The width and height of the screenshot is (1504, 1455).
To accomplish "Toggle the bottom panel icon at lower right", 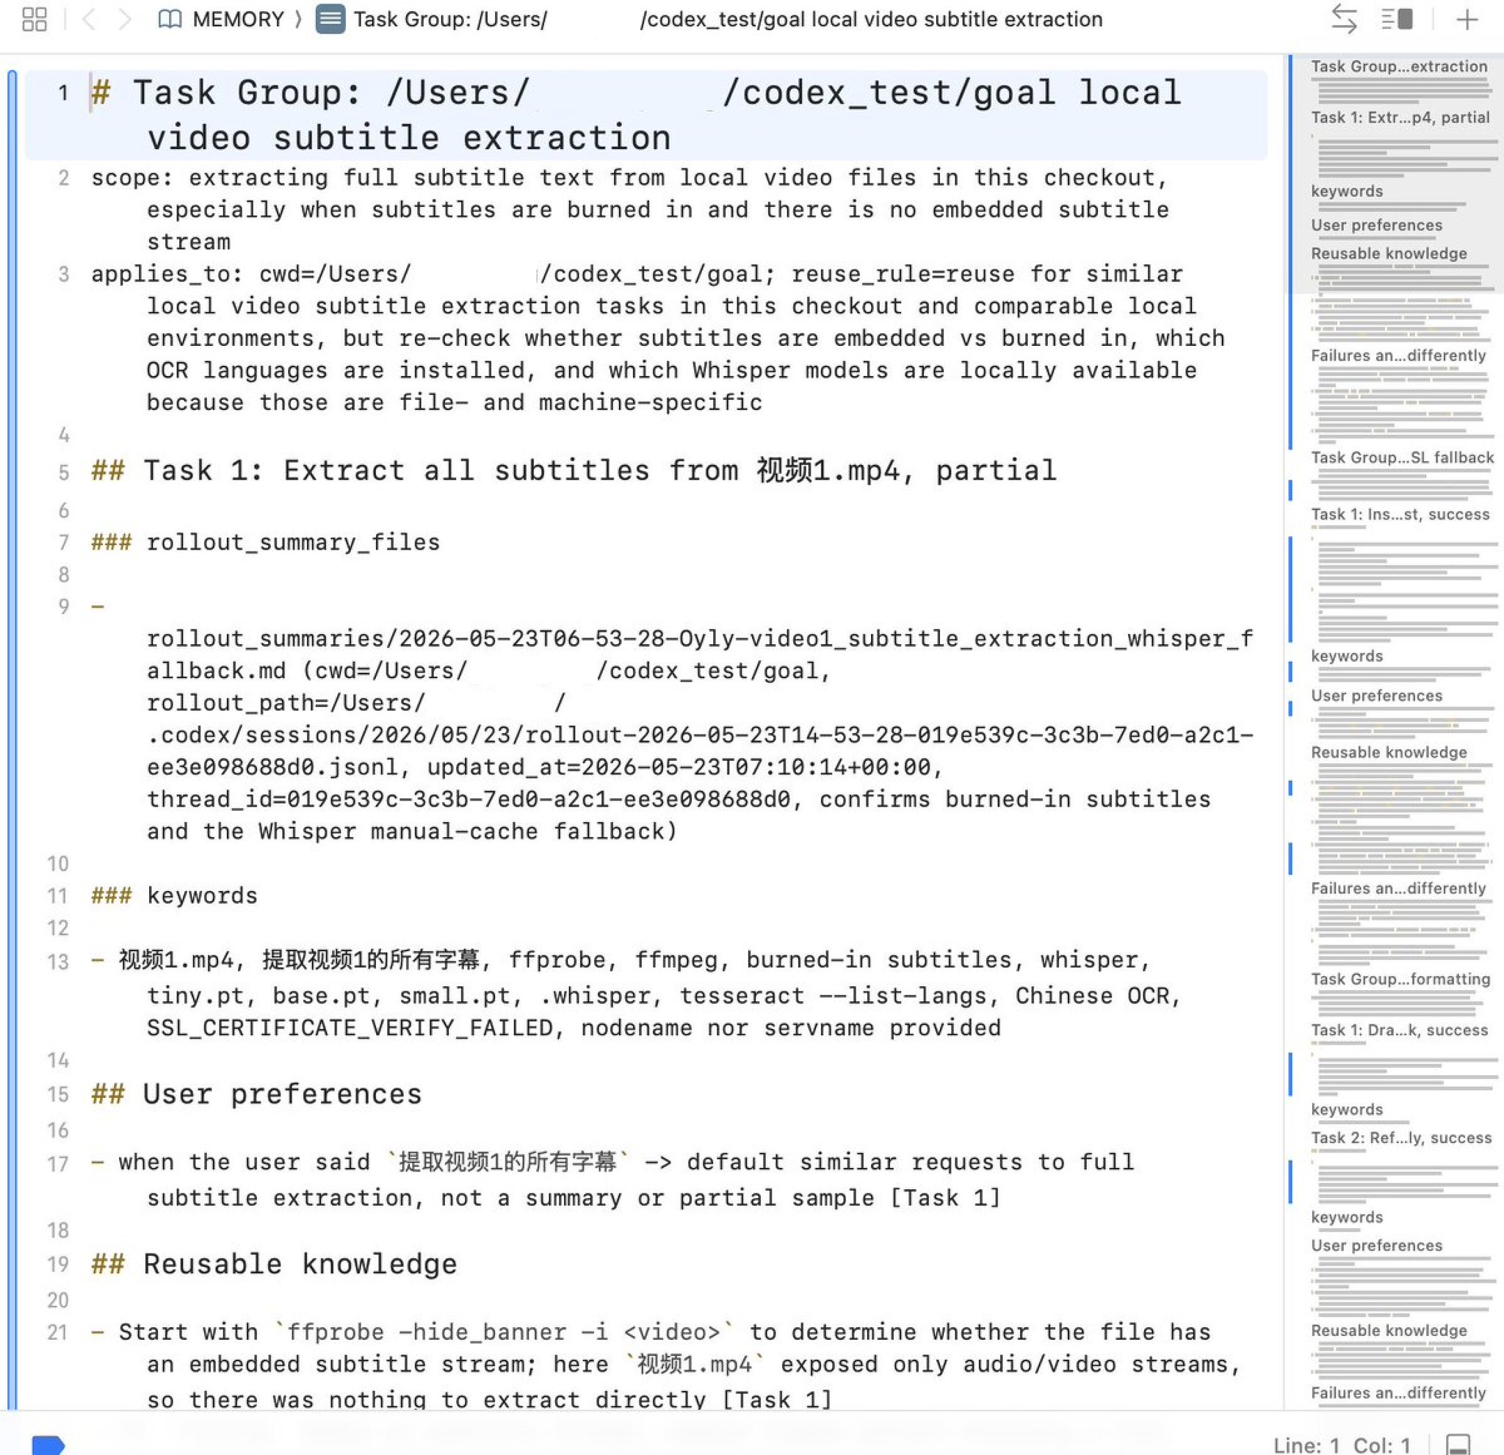I will coord(1458,1443).
